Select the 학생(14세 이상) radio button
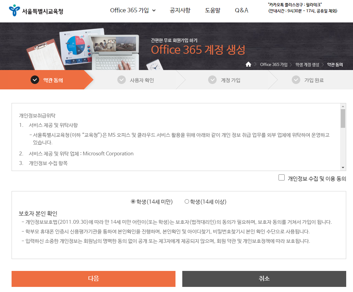This screenshot has width=353, height=292. 187,201
